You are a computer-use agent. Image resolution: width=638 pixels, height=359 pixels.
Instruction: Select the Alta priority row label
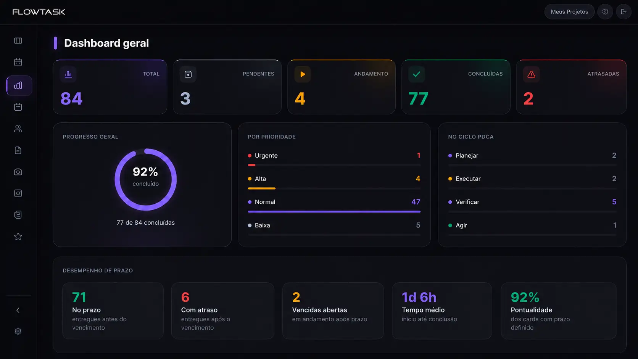click(260, 179)
